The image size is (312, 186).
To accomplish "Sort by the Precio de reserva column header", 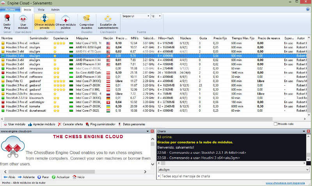I will coord(269,38).
